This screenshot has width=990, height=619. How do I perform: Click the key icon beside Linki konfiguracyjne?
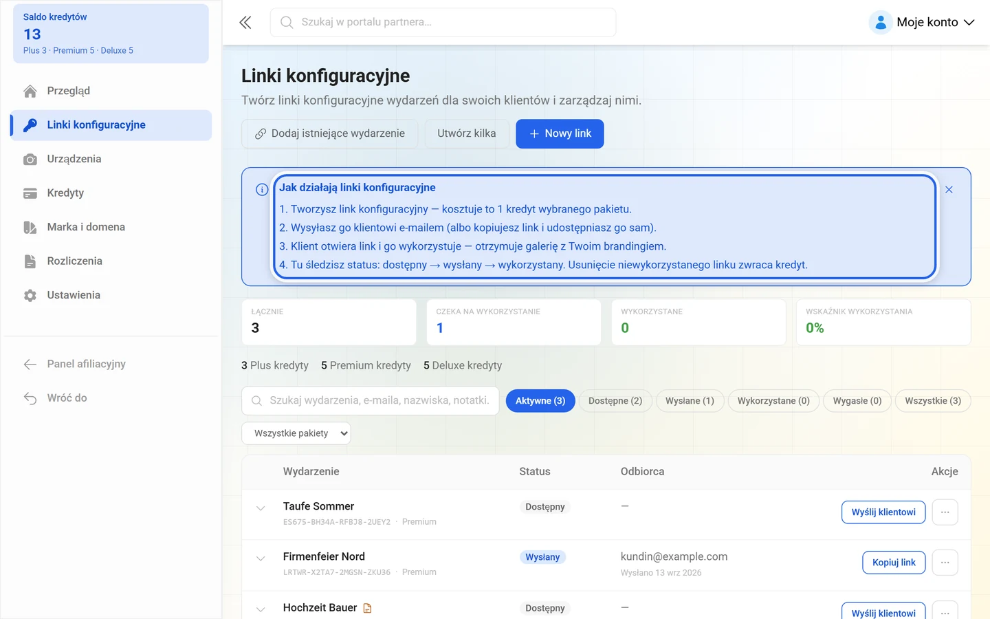[30, 125]
